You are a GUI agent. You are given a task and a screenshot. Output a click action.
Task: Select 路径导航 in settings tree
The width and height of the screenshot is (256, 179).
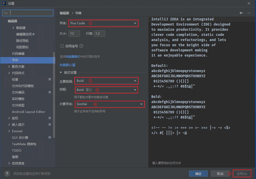[22, 41]
